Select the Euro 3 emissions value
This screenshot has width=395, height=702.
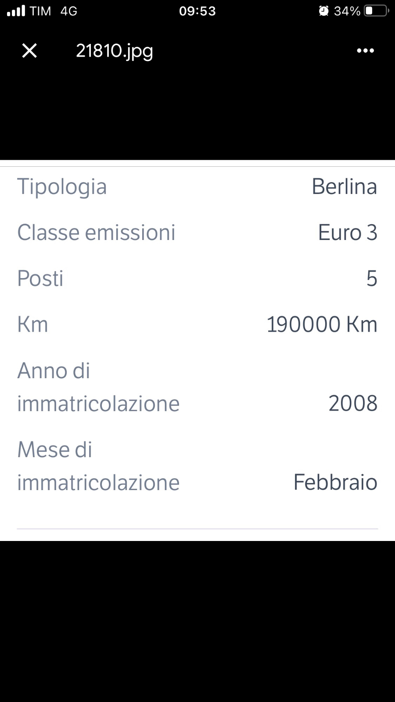tap(347, 233)
